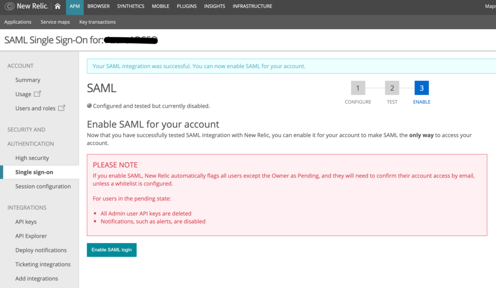The width and height of the screenshot is (496, 288).
Task: Open Applications in the sub-navigation
Action: click(x=18, y=22)
